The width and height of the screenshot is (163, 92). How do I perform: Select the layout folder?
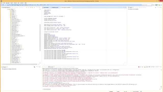point(13,13)
